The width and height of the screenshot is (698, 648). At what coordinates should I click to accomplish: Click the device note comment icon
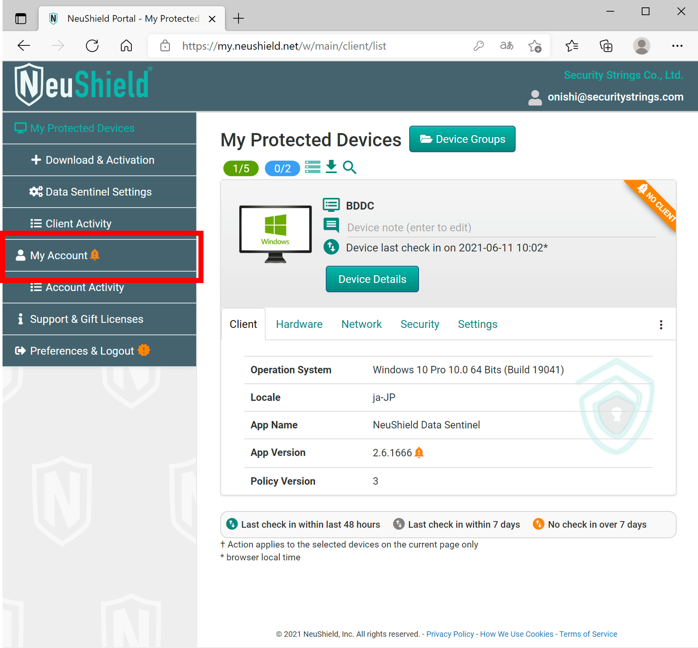pyautogui.click(x=331, y=225)
